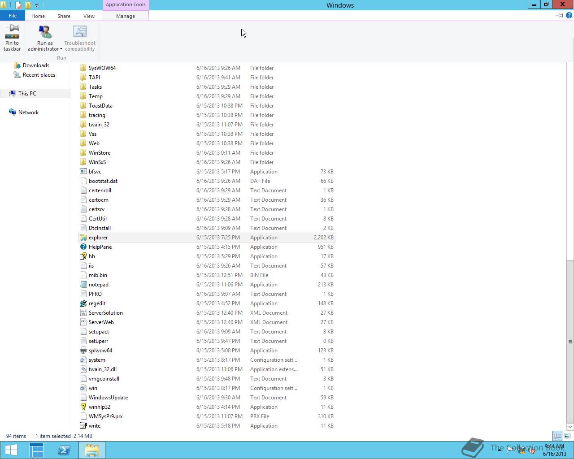The height and width of the screenshot is (459, 574).
Task: Open the File menu
Action: [13, 16]
